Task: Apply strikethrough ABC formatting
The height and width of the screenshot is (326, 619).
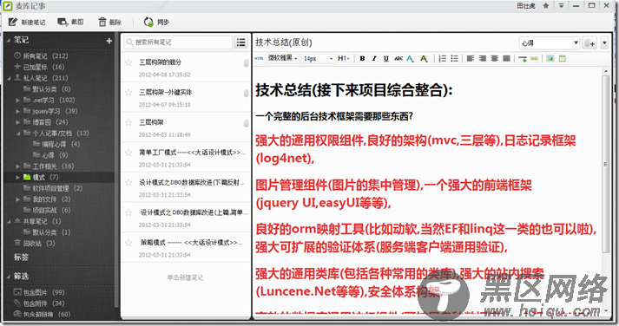Action: pos(398,58)
